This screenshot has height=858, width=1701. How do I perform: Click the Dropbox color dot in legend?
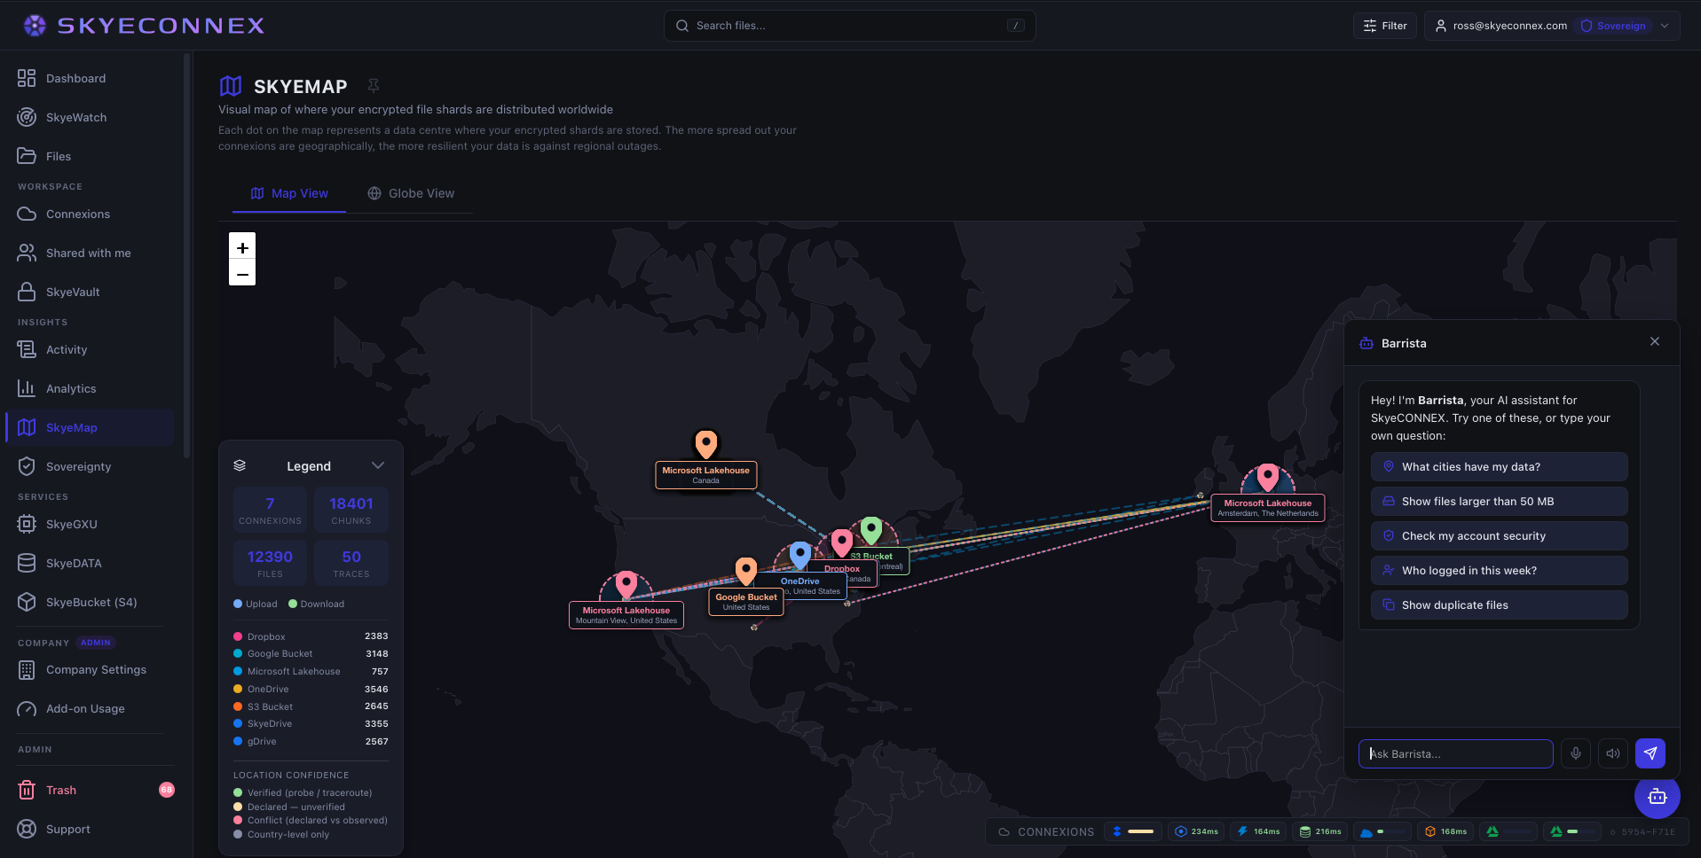[238, 636]
